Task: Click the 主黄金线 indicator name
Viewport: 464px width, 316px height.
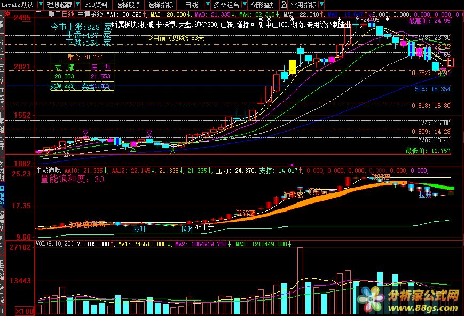Action: [x=91, y=14]
